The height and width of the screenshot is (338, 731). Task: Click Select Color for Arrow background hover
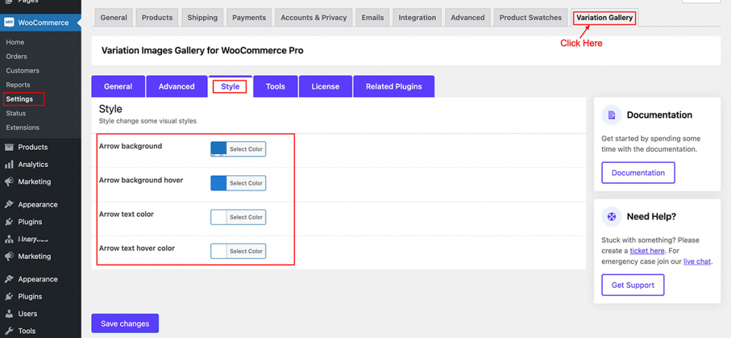pyautogui.click(x=246, y=183)
